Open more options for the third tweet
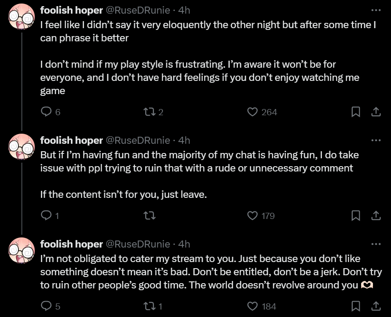The height and width of the screenshot is (317, 391). tap(376, 244)
